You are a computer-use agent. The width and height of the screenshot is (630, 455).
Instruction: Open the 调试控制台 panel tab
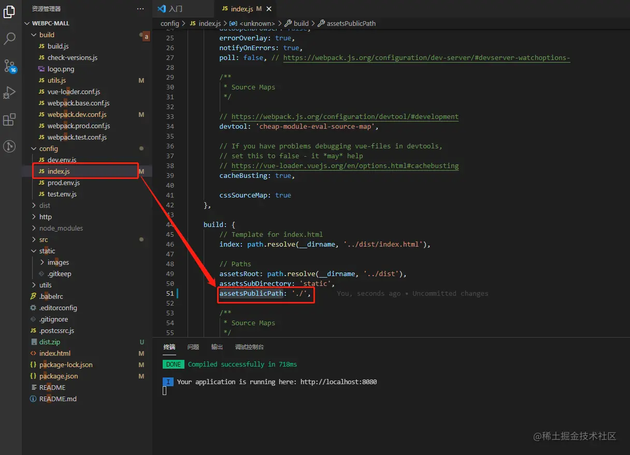tap(249, 347)
